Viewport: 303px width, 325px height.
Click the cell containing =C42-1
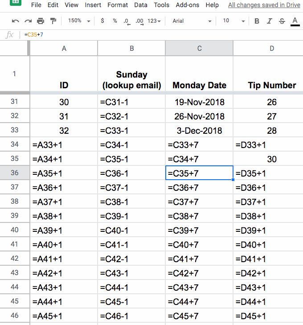click(131, 259)
